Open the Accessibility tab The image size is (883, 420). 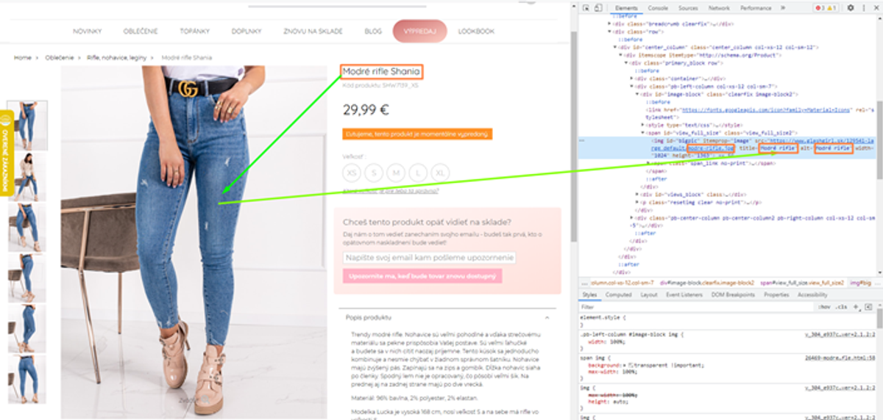pos(812,294)
